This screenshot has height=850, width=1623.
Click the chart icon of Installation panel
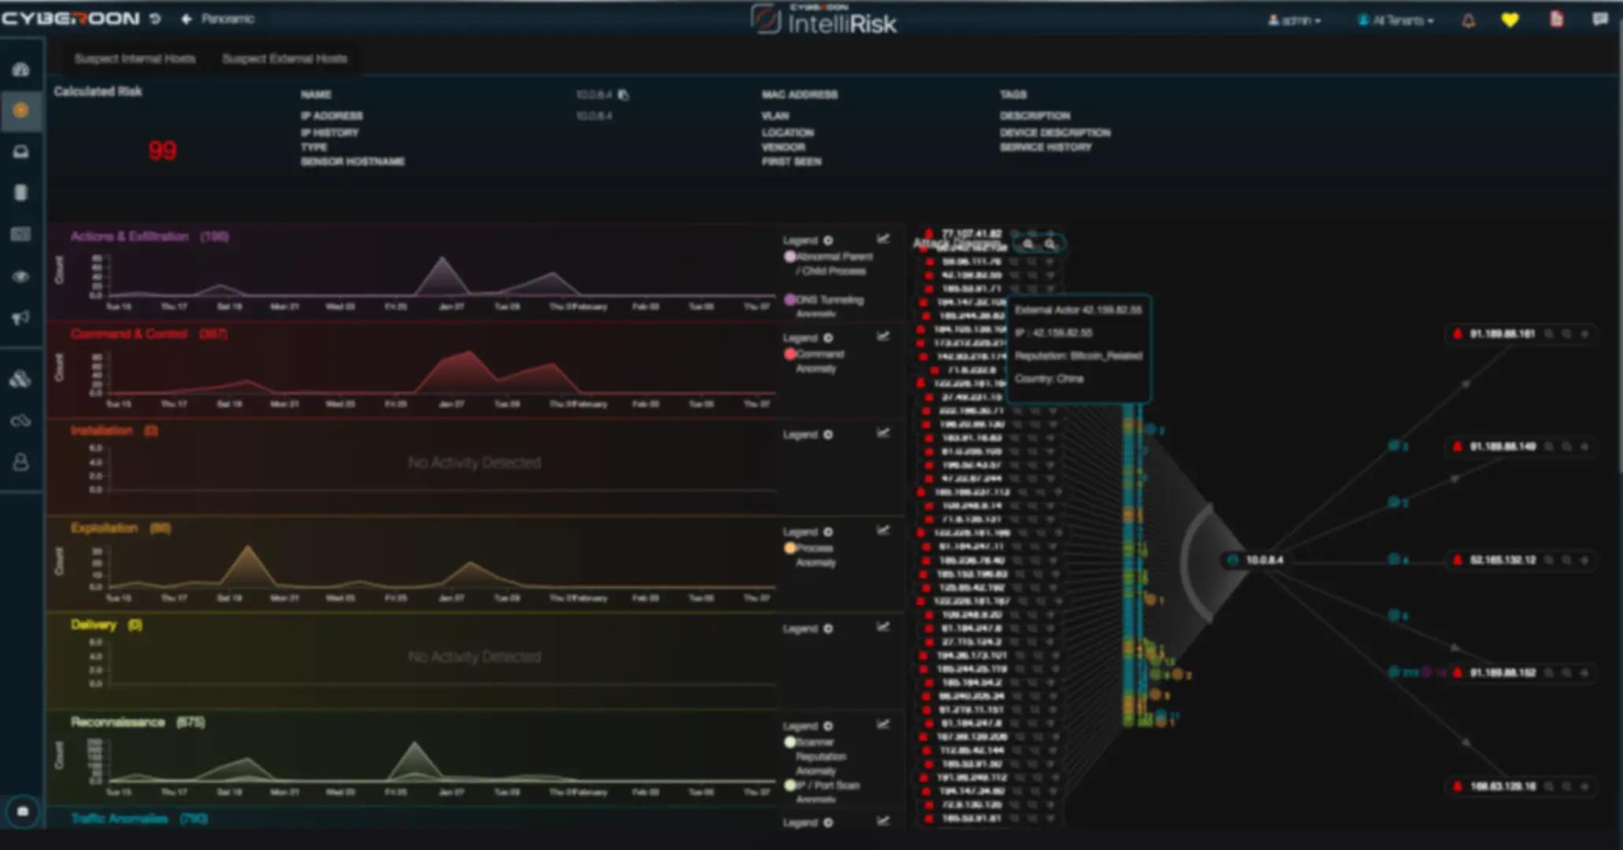(x=883, y=433)
